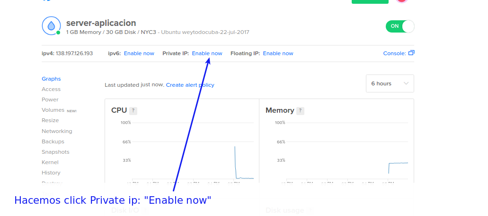488x216 pixels.
Task: Open the Networking sidebar section
Action: click(57, 131)
